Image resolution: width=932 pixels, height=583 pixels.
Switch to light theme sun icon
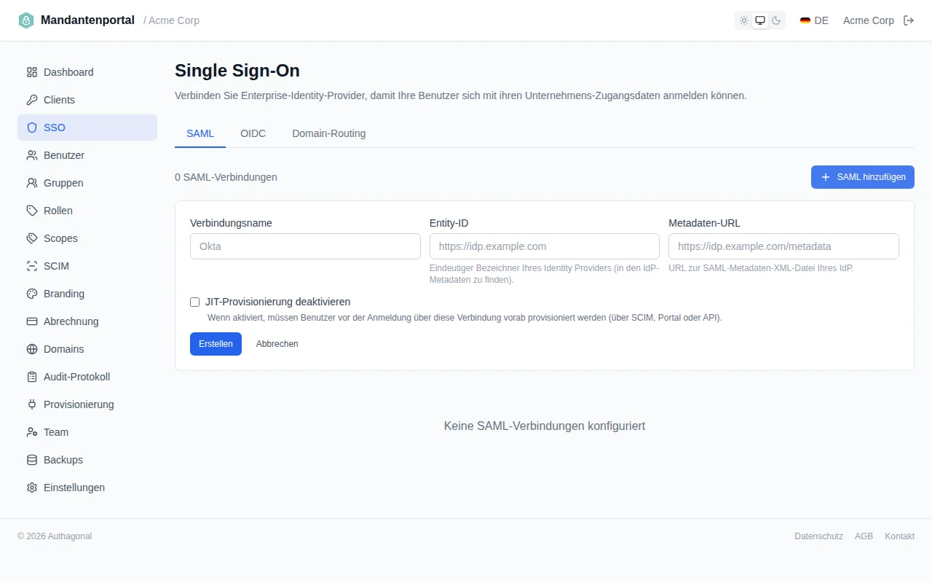coord(744,20)
